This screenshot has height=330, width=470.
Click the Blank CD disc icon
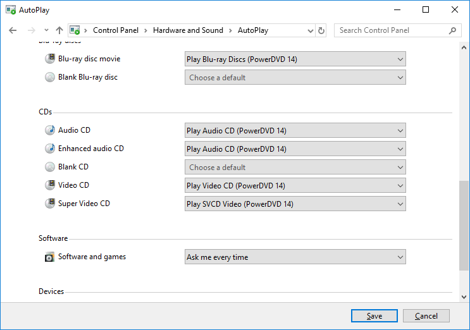[50, 167]
